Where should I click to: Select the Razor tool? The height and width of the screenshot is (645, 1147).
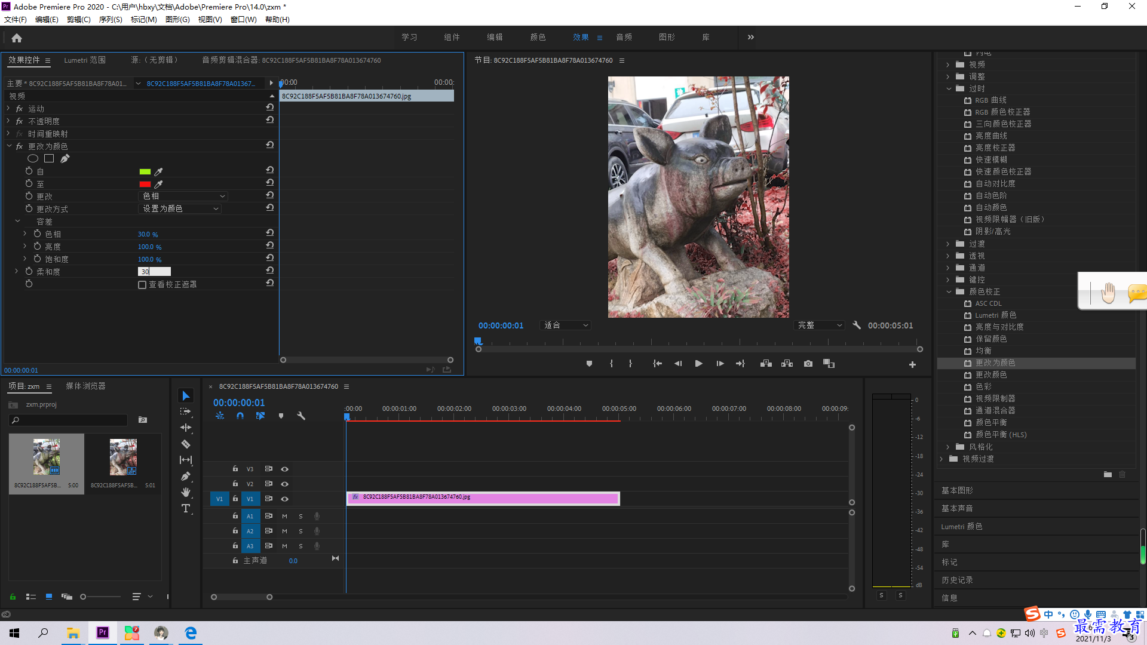pos(186,444)
